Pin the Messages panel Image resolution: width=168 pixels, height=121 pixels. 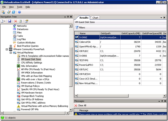pyautogui.click(x=162, y=101)
